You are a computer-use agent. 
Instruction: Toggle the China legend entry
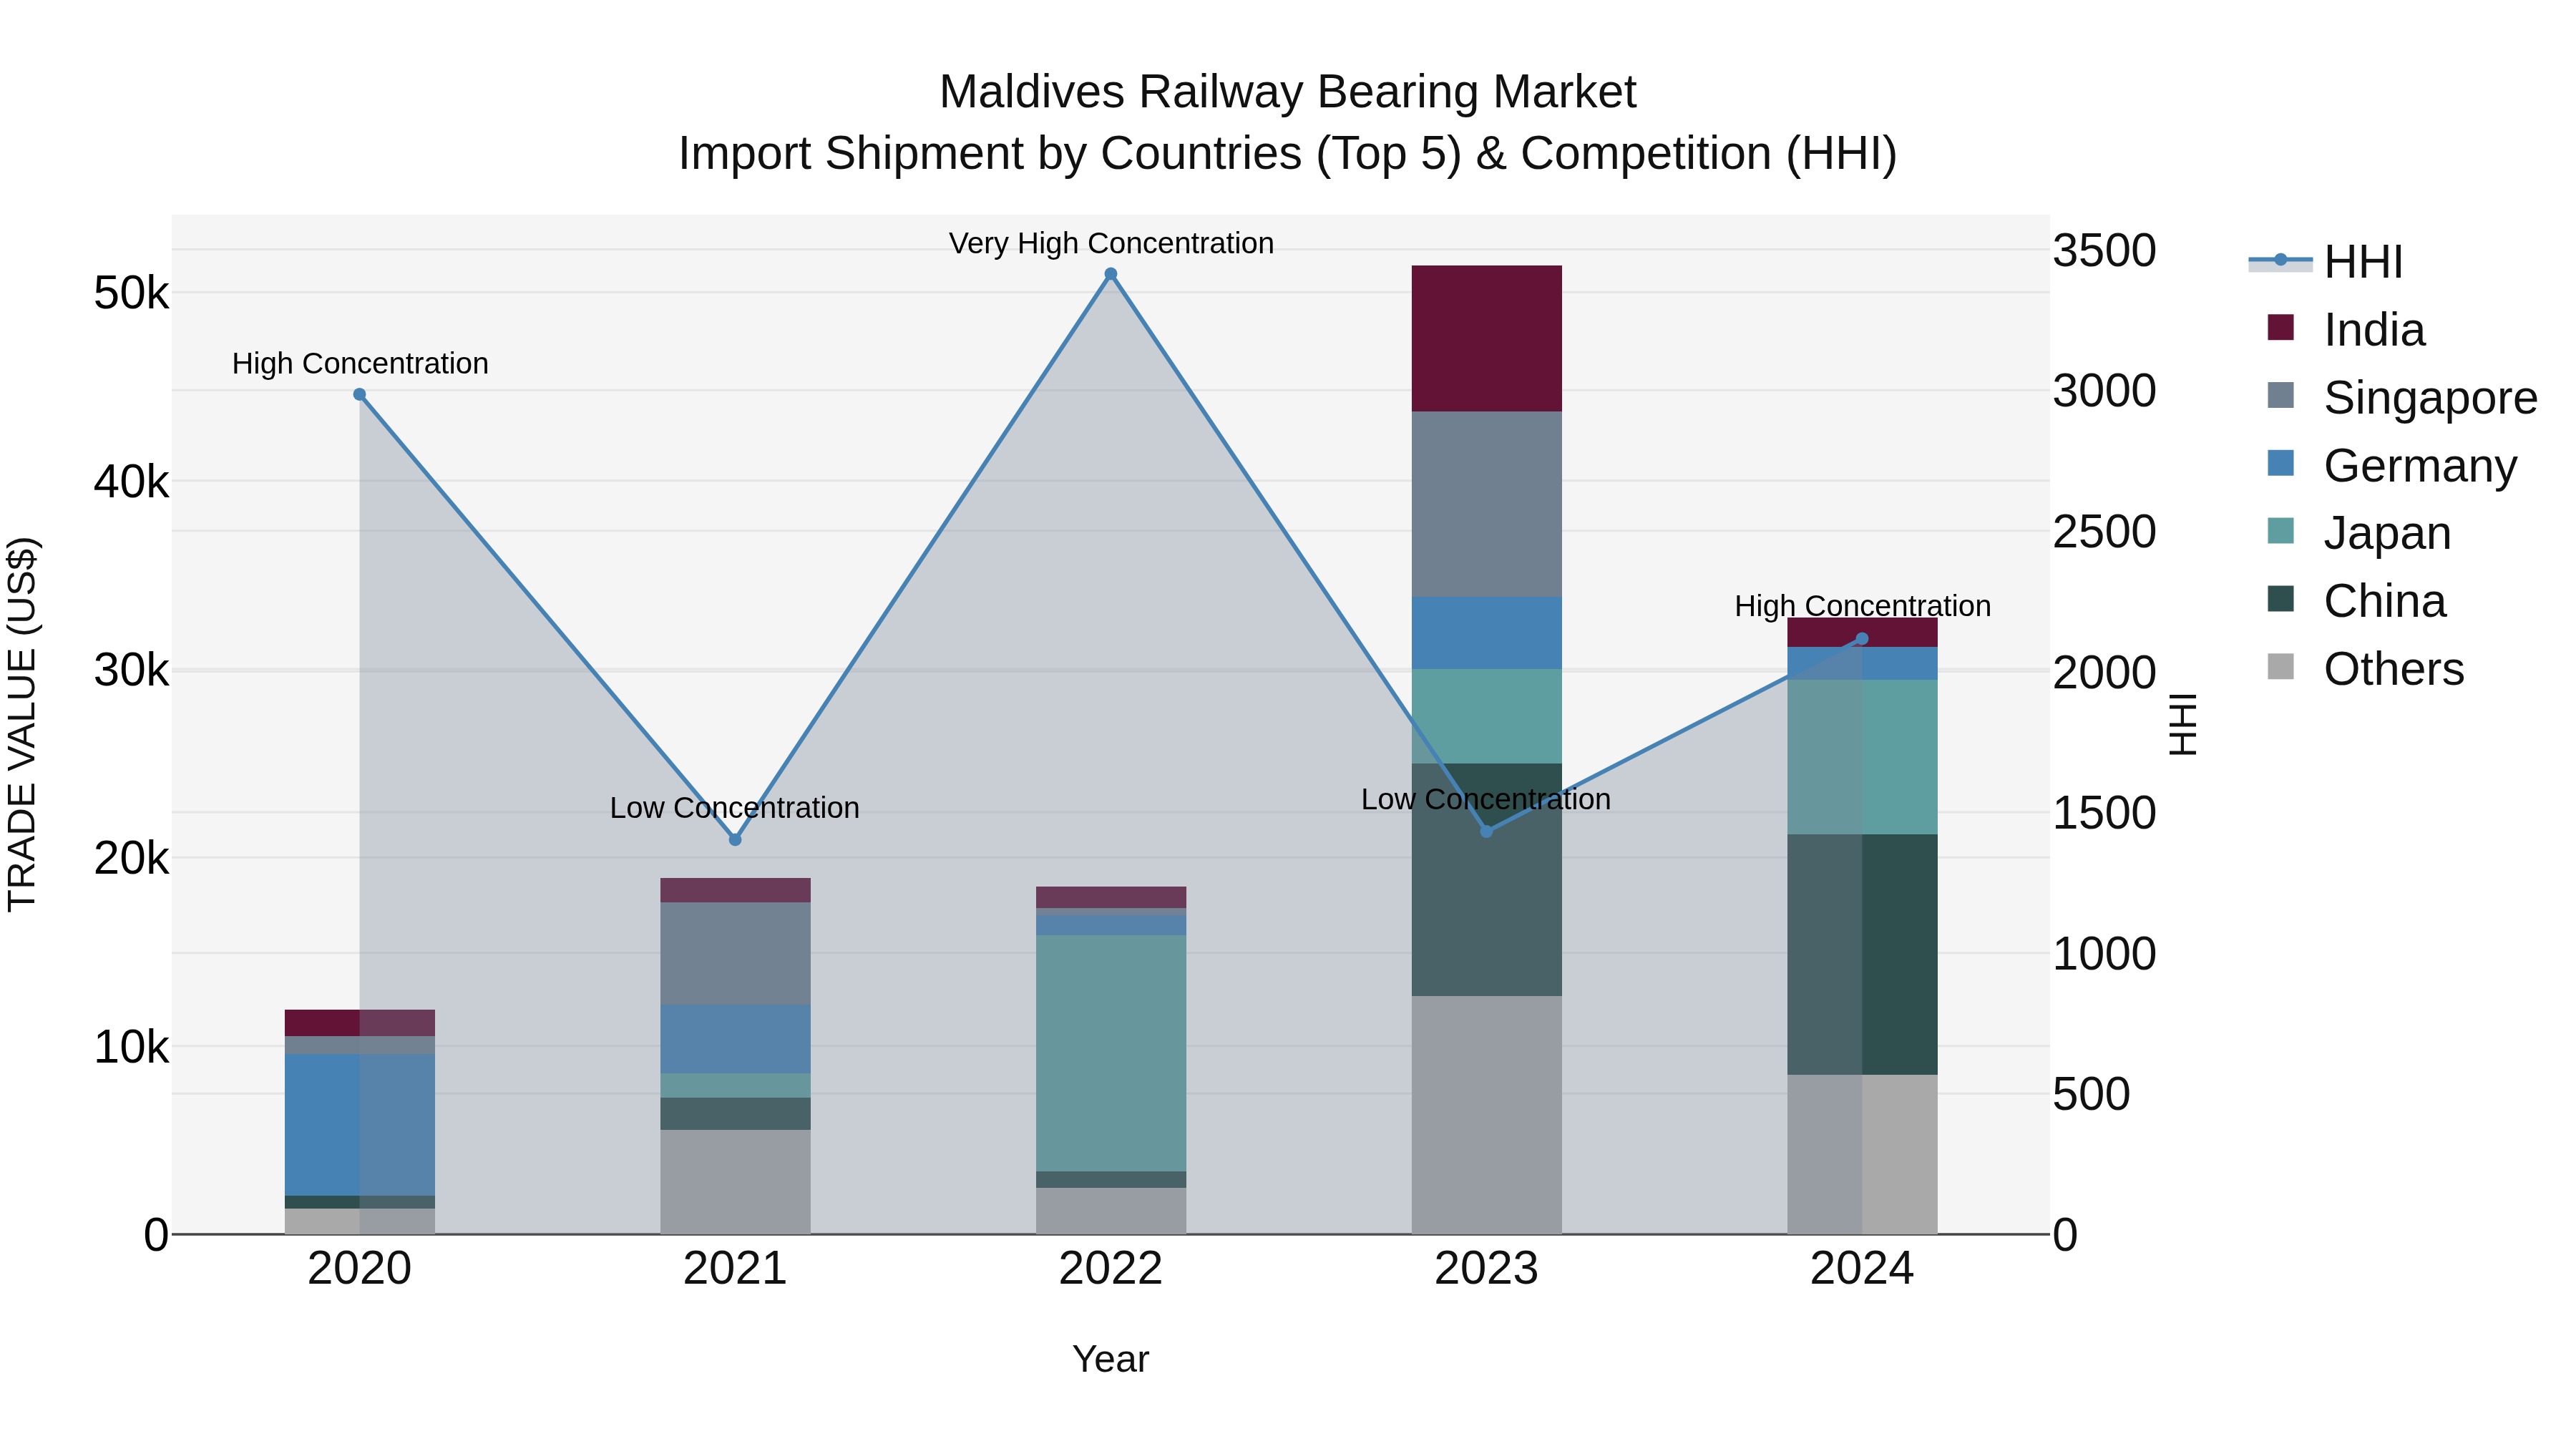pos(2356,601)
